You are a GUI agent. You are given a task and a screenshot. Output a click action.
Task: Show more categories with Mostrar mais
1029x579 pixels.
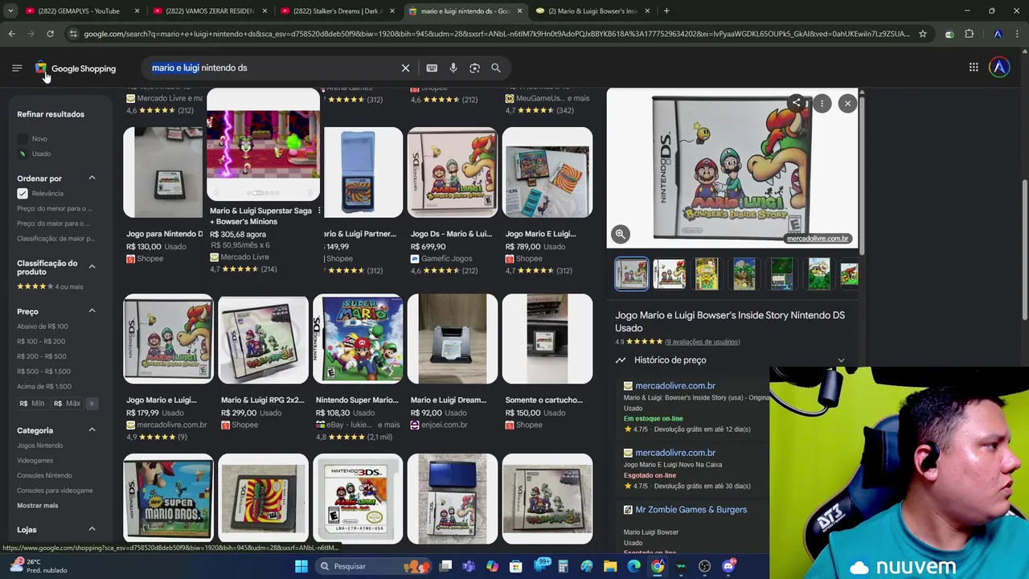(x=38, y=506)
